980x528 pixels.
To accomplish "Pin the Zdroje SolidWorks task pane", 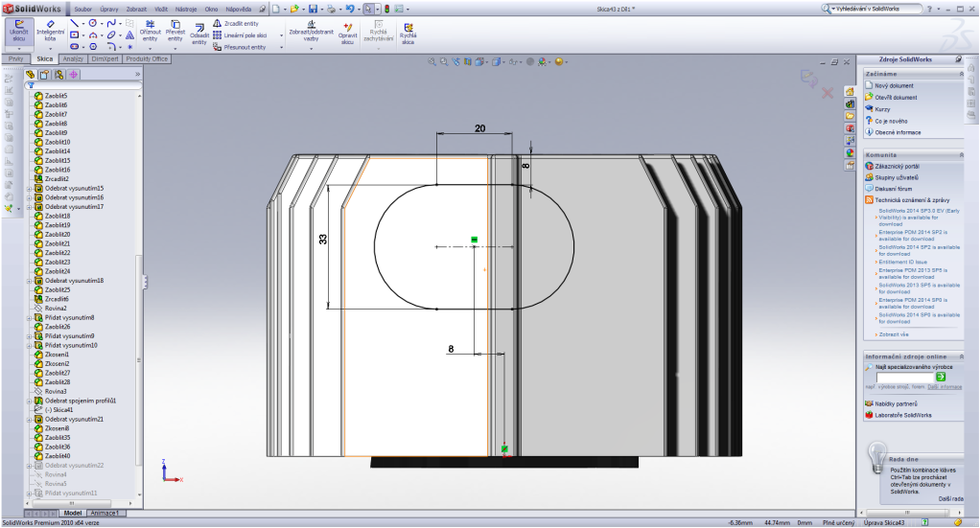I will coord(958,58).
